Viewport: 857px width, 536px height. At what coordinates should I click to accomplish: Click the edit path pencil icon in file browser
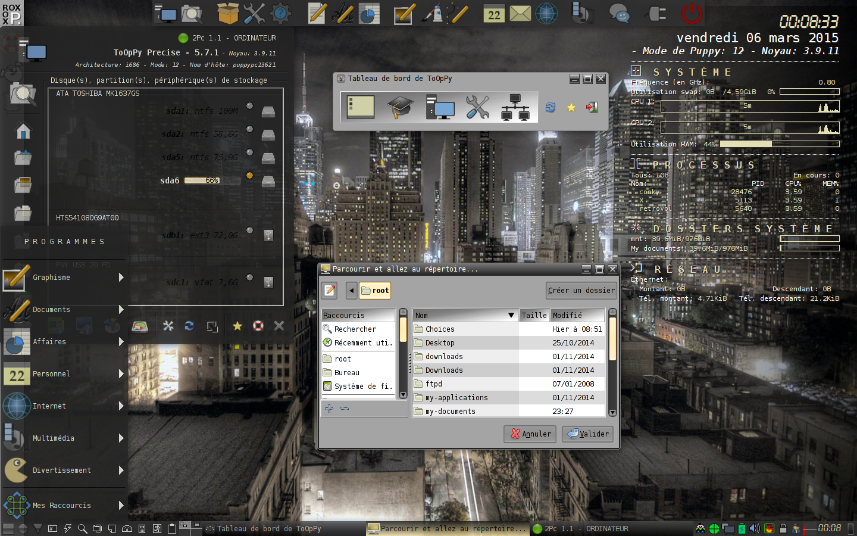pyautogui.click(x=330, y=291)
